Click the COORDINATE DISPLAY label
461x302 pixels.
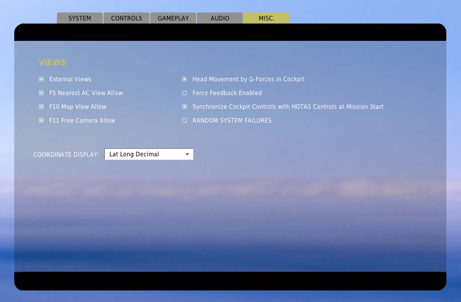pos(66,155)
